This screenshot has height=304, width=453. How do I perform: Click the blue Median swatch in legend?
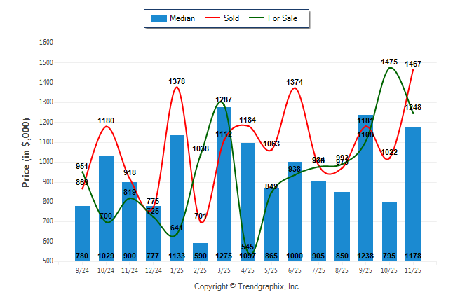tap(158, 18)
